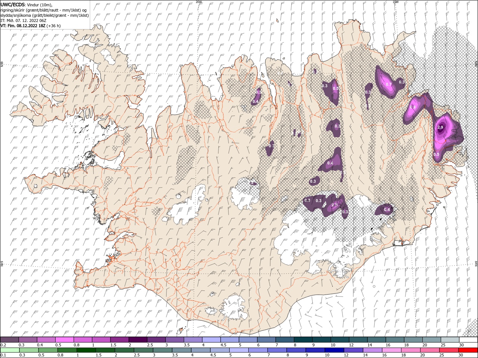Screen dimensions: 478x358
Task: Pick the 8–9 dark teal swatch in the upper legend
Action: pyautogui.click(x=303, y=340)
